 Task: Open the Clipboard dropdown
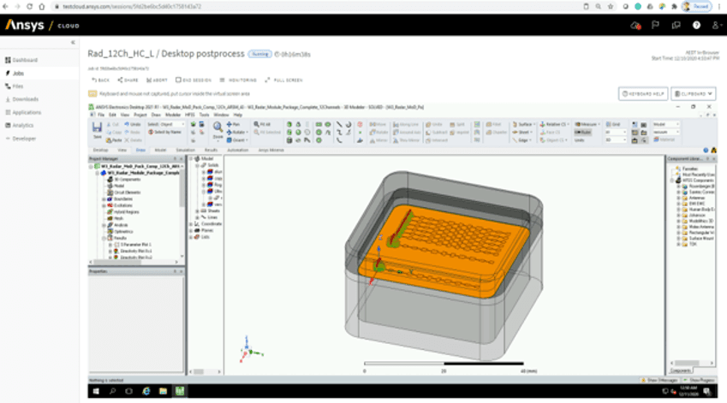point(694,93)
